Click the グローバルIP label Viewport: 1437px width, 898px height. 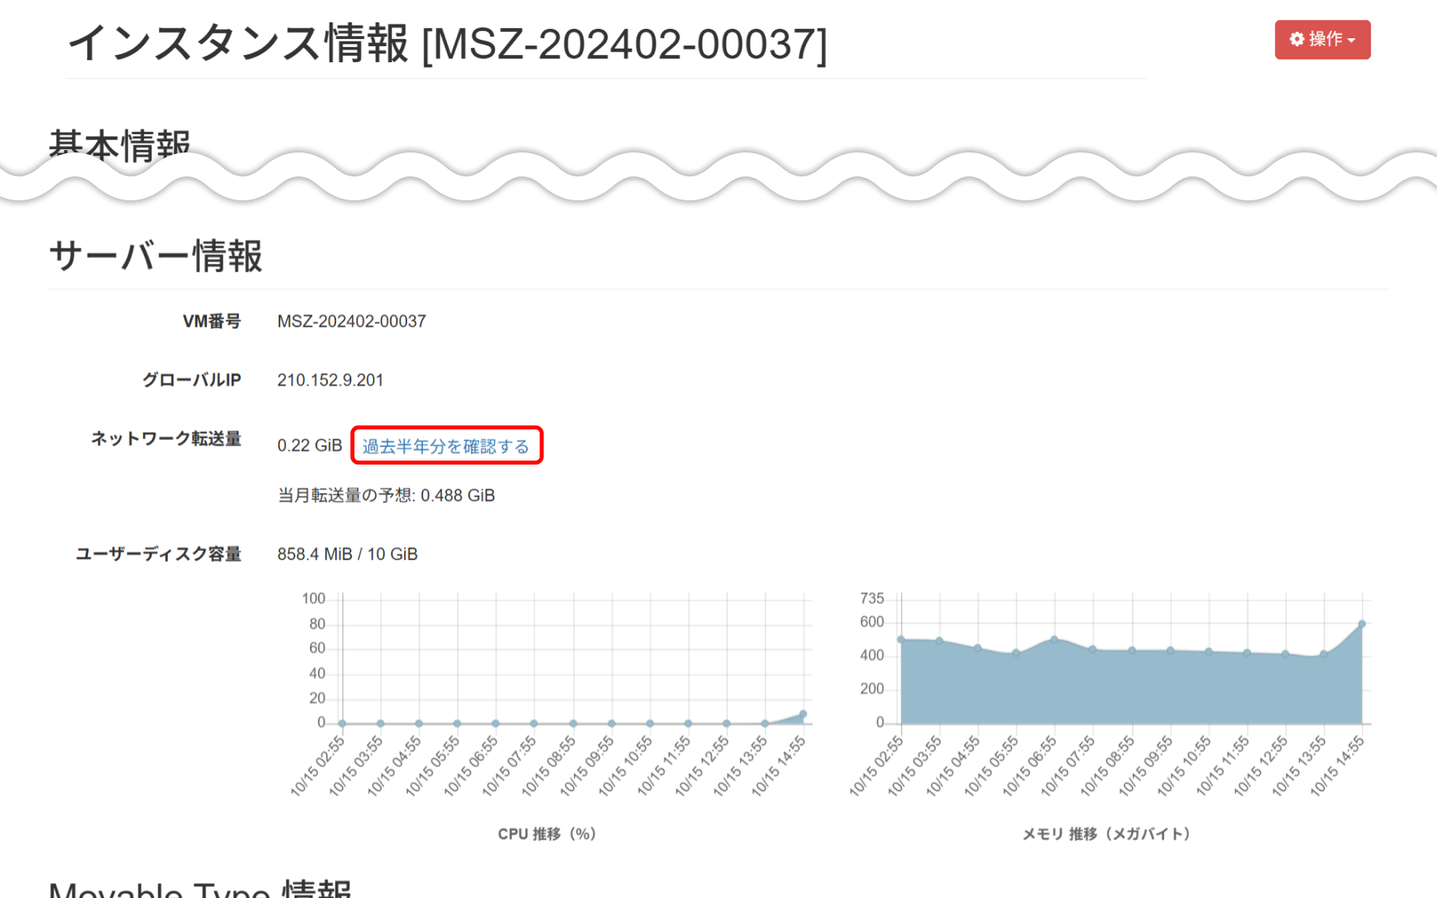click(x=192, y=380)
